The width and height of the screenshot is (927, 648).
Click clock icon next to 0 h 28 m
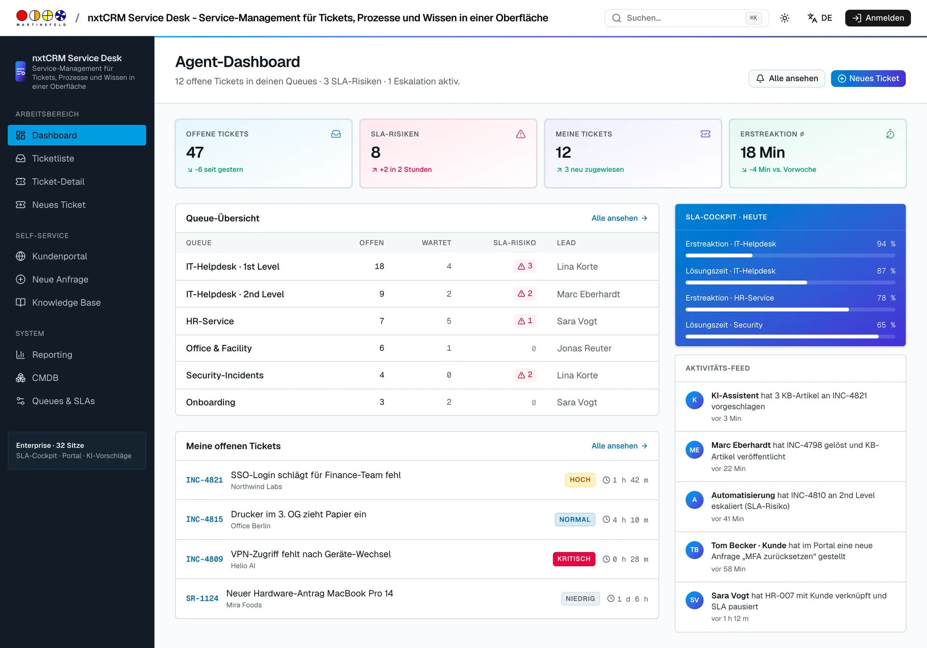click(606, 559)
